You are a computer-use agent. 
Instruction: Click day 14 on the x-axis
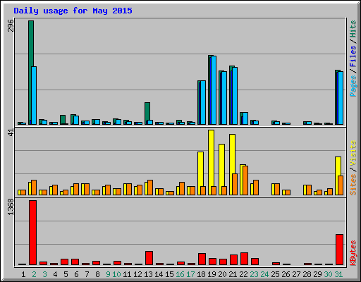tap(159, 274)
